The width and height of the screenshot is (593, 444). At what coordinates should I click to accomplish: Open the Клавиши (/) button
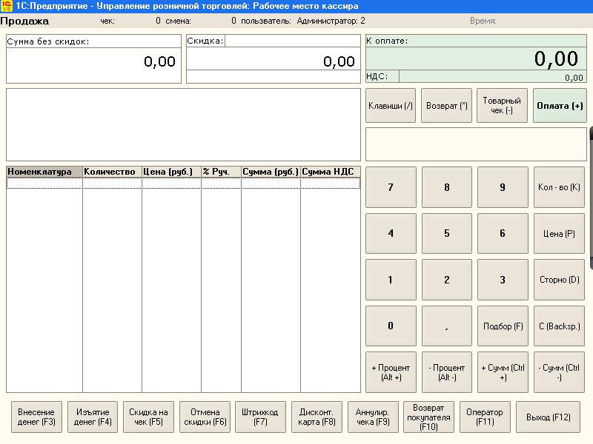(x=391, y=106)
